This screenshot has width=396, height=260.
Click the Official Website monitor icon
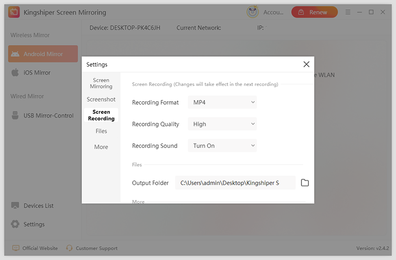[16, 248]
